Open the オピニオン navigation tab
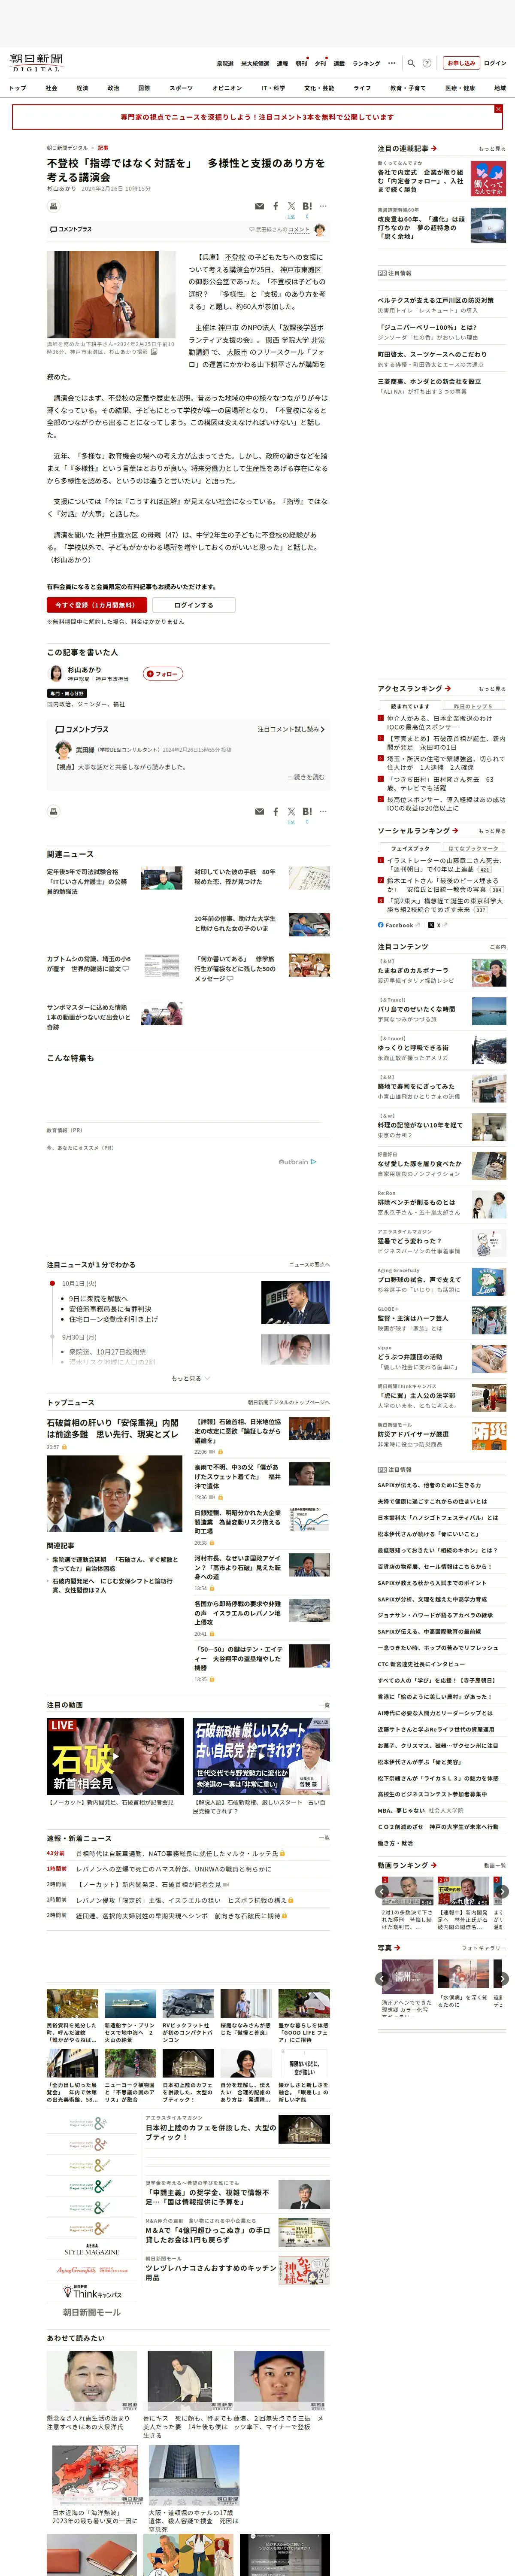Image resolution: width=515 pixels, height=2576 pixels. click(227, 88)
